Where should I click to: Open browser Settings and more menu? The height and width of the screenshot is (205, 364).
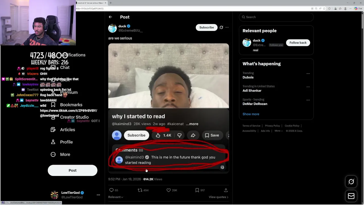tap(350, 9)
